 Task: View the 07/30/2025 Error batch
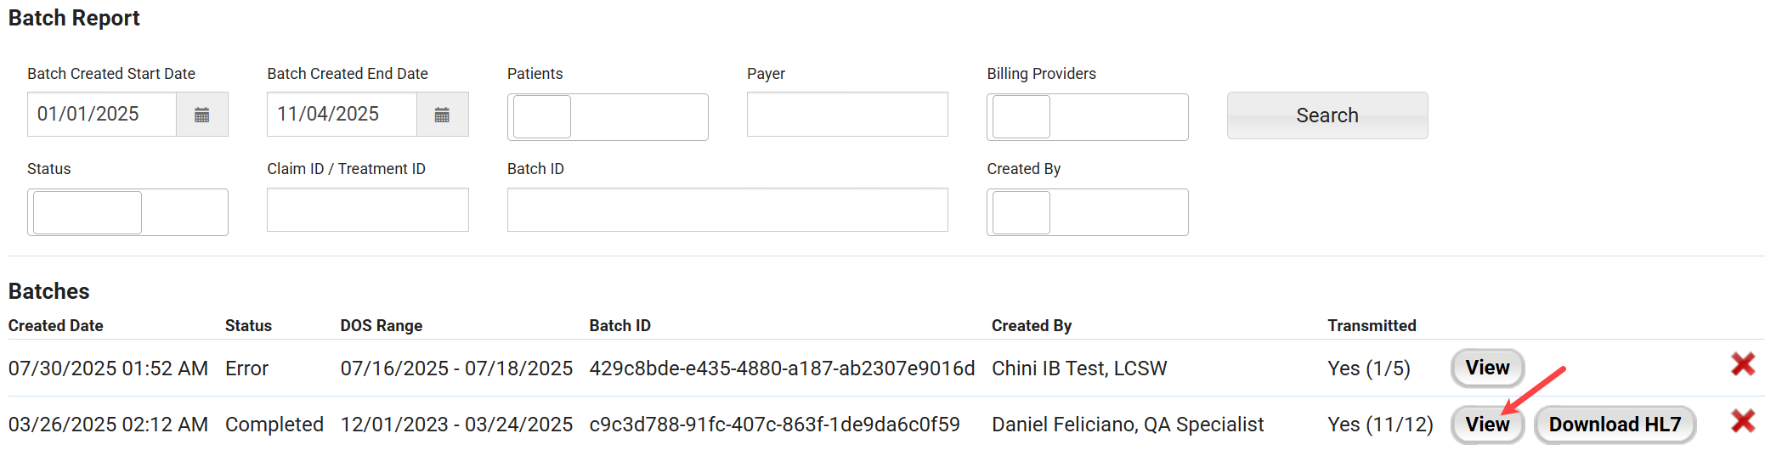pyautogui.click(x=1487, y=368)
